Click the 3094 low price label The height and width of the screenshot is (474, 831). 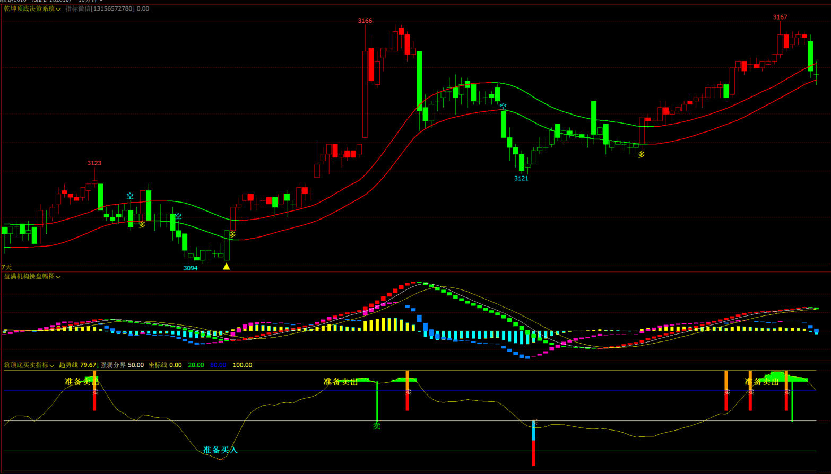coord(191,268)
